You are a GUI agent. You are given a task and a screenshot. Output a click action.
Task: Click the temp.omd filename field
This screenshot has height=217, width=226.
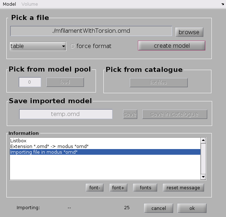(66, 114)
